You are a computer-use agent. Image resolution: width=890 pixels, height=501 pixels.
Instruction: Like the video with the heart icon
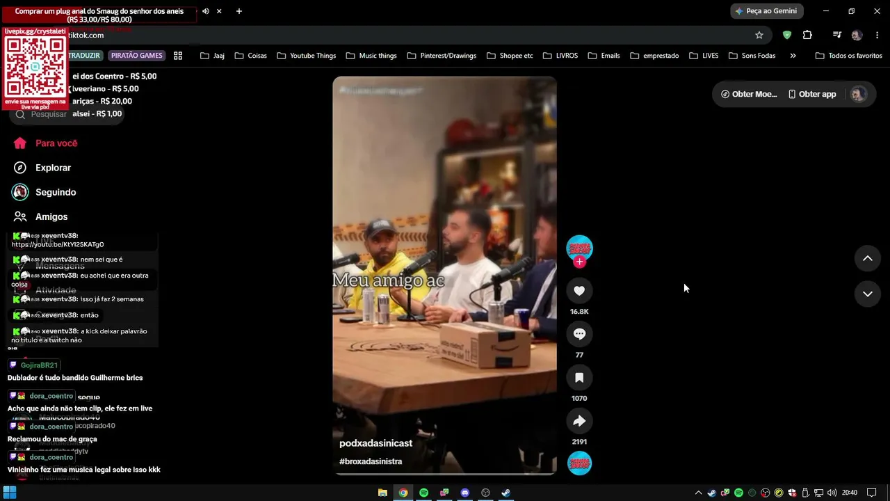pos(579,291)
